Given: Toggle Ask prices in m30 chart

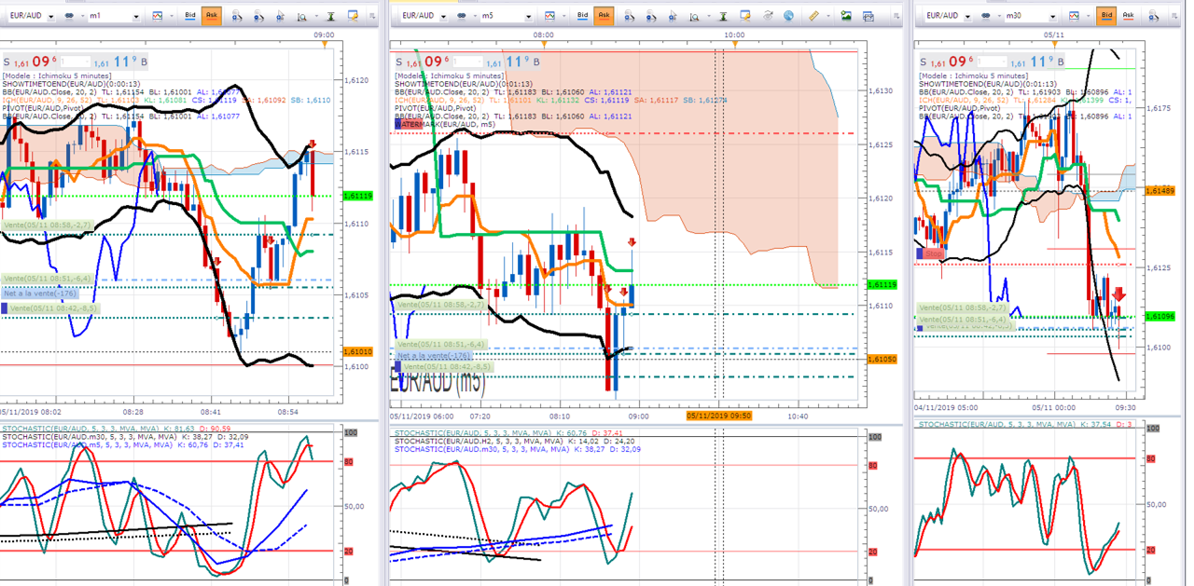Looking at the screenshot, I should point(1128,16).
